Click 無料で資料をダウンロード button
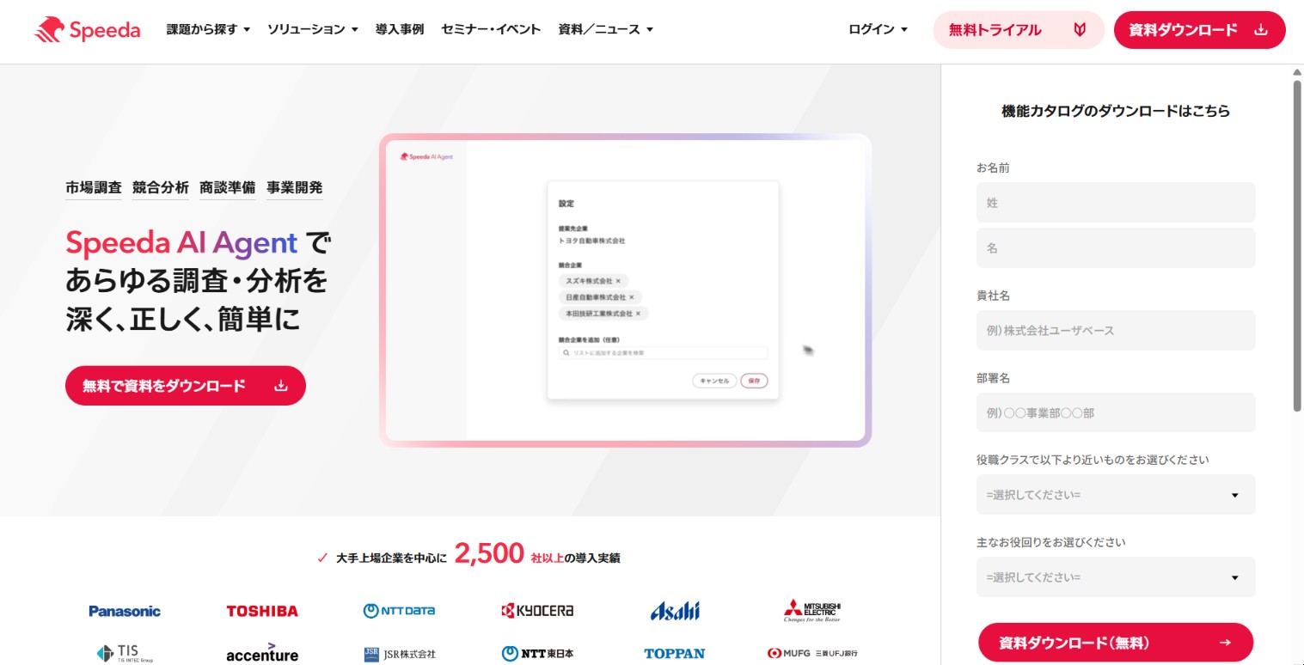Image resolution: width=1304 pixels, height=665 pixels. [186, 386]
